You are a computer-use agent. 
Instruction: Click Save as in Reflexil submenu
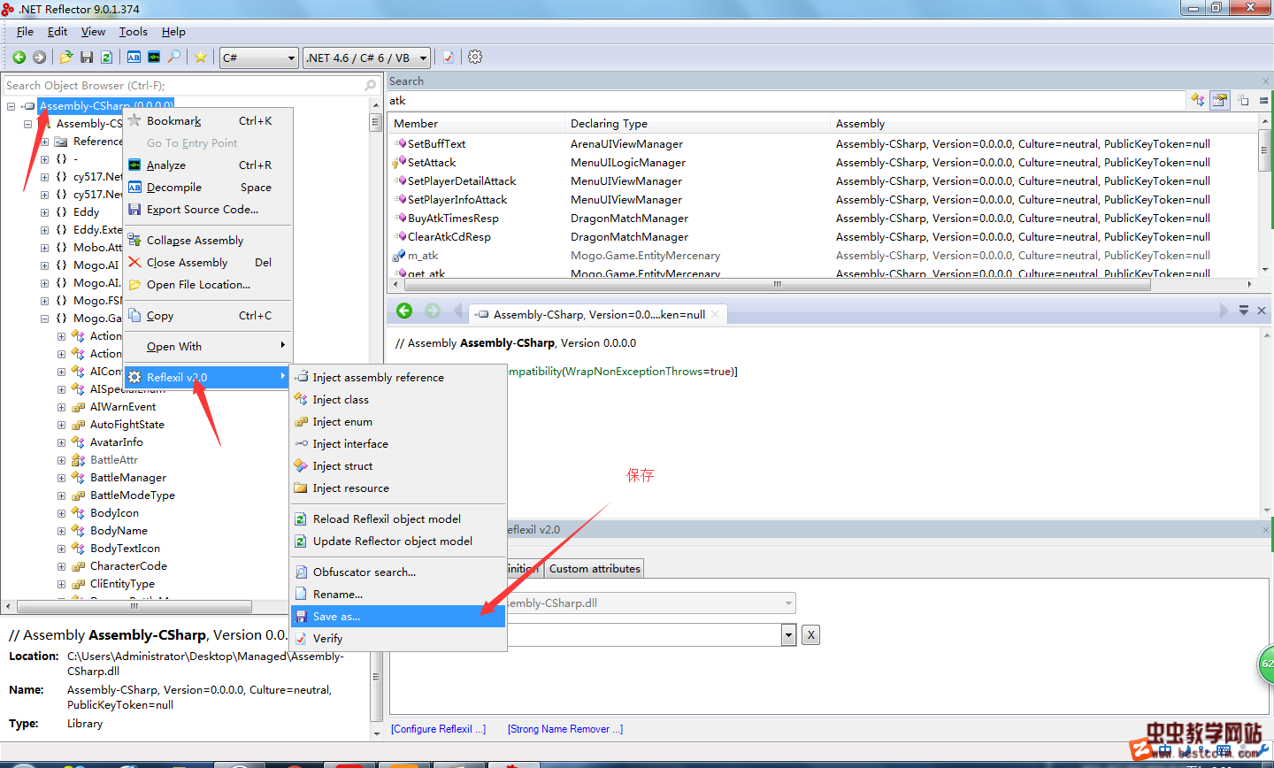398,617
